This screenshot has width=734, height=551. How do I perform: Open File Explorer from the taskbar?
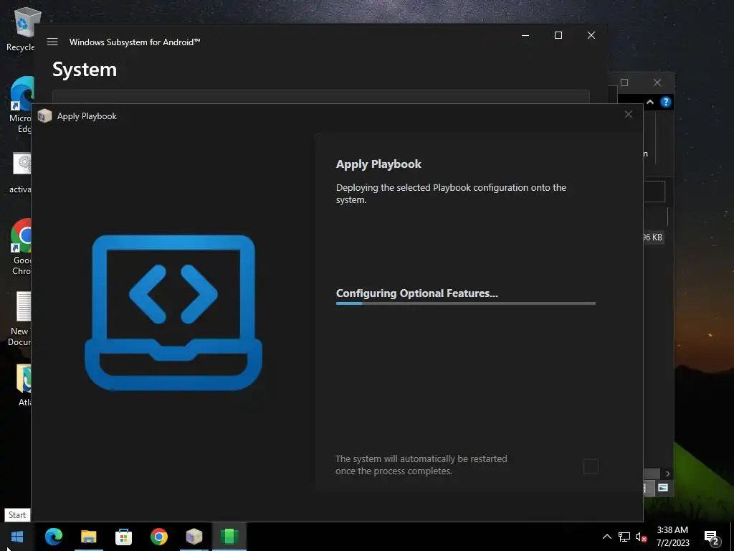(88, 537)
